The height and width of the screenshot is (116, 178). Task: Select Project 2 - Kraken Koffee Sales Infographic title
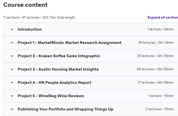[x=59, y=56]
